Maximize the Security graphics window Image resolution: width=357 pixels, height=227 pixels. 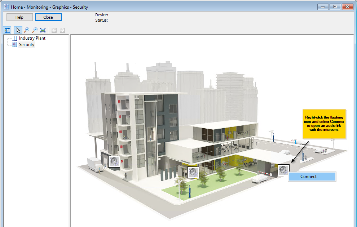335,7
